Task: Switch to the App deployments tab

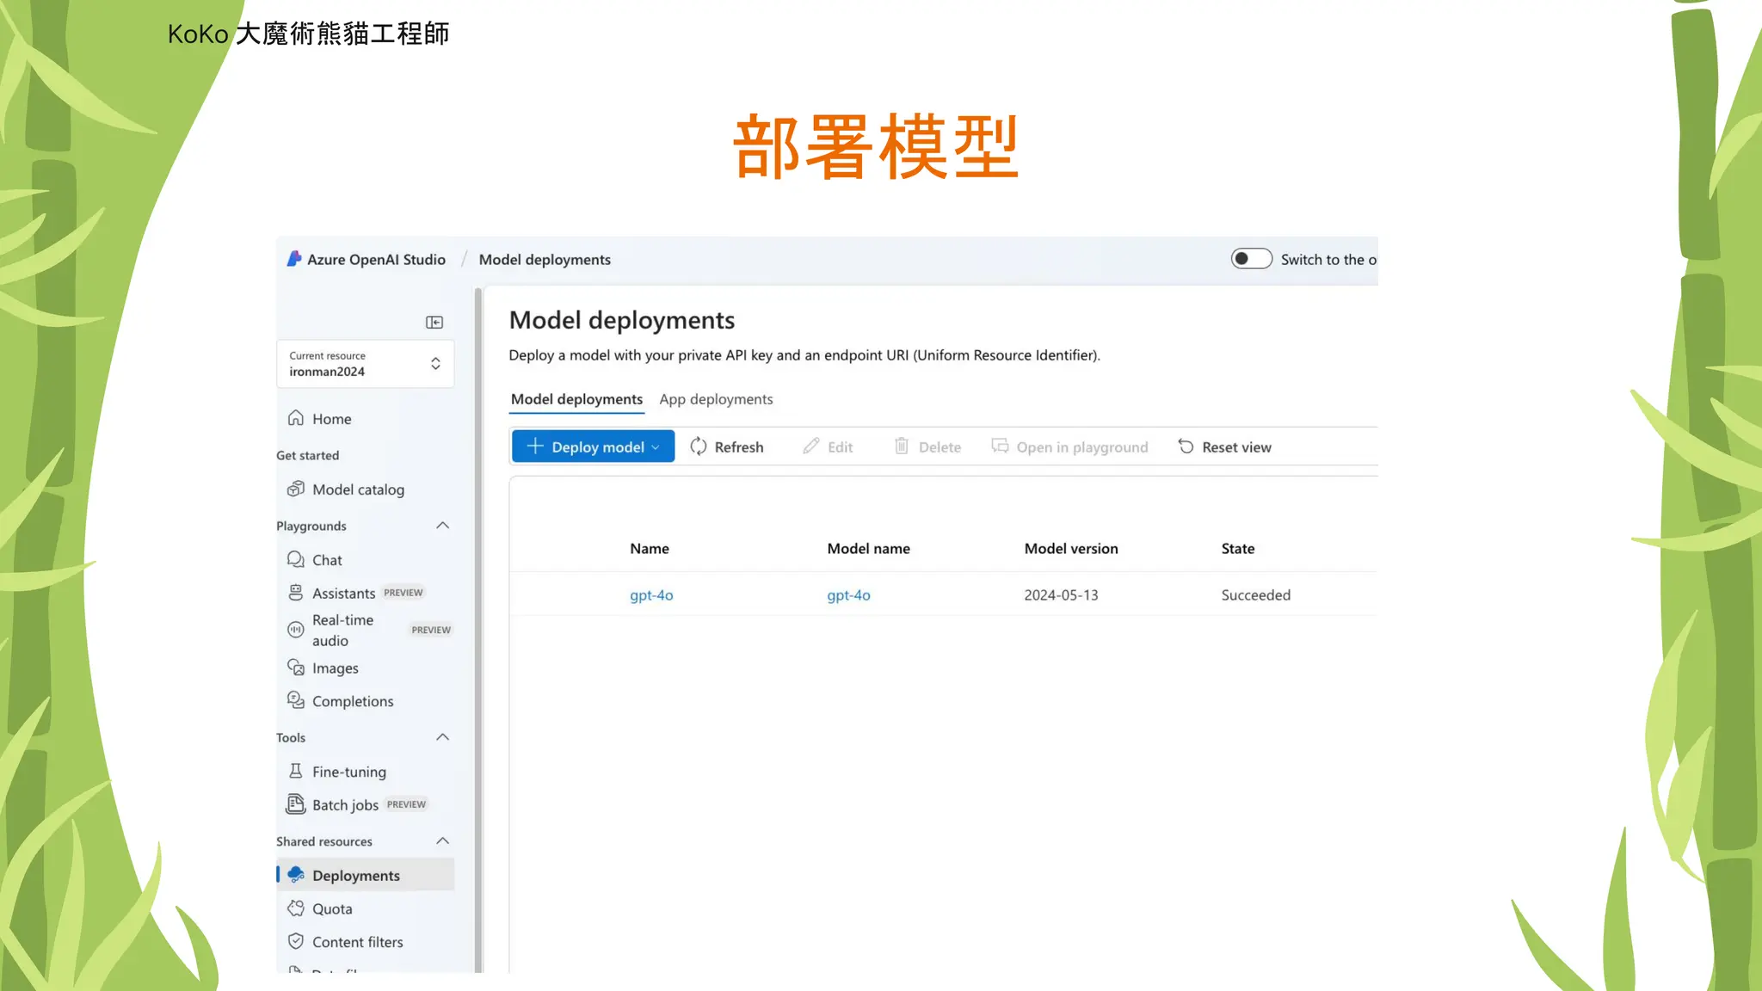Action: coord(716,399)
